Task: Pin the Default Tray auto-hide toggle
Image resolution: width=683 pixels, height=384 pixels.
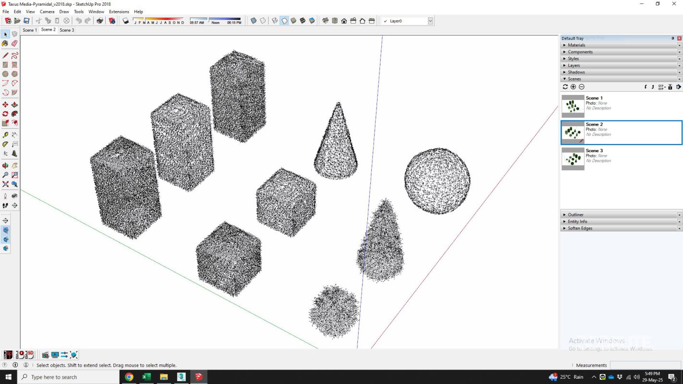Action: pos(672,38)
